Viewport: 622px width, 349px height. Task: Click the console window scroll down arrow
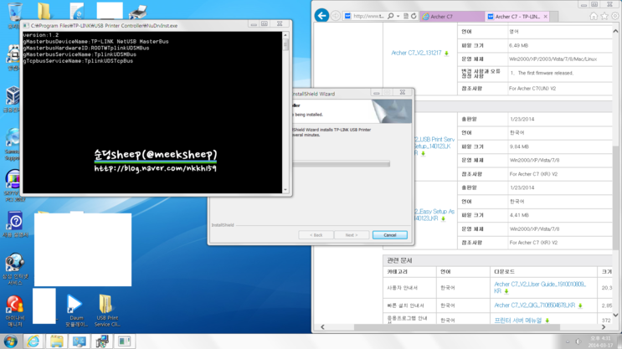(x=285, y=190)
